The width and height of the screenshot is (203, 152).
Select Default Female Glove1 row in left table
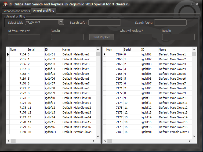(51, 132)
